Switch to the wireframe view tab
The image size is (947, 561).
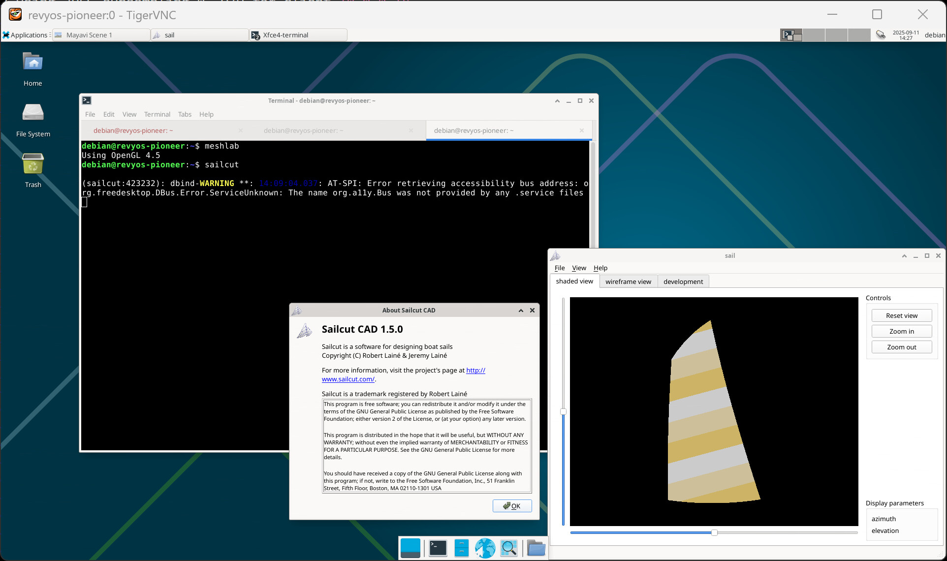point(628,281)
